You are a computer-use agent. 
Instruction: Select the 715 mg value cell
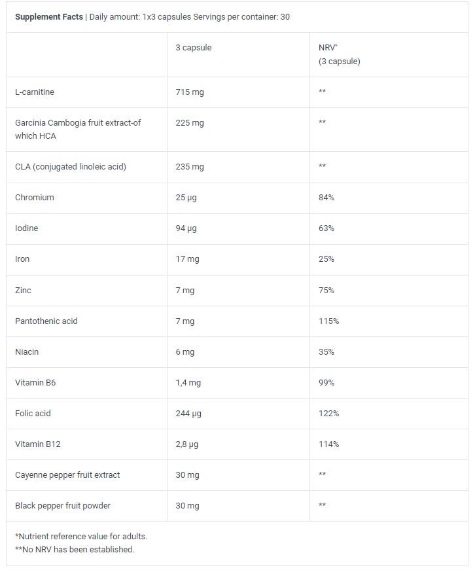(190, 92)
